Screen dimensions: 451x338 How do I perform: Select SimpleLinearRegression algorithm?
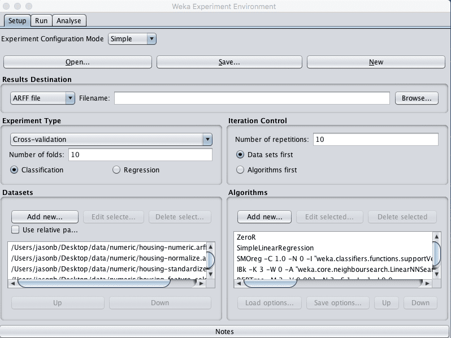[333, 248]
